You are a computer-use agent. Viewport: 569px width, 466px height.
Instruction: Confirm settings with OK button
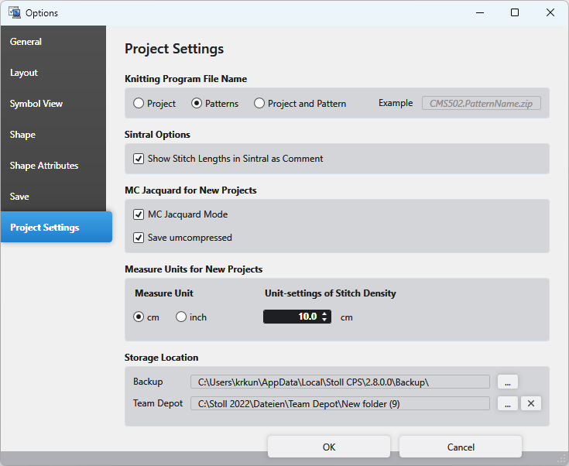pyautogui.click(x=329, y=447)
